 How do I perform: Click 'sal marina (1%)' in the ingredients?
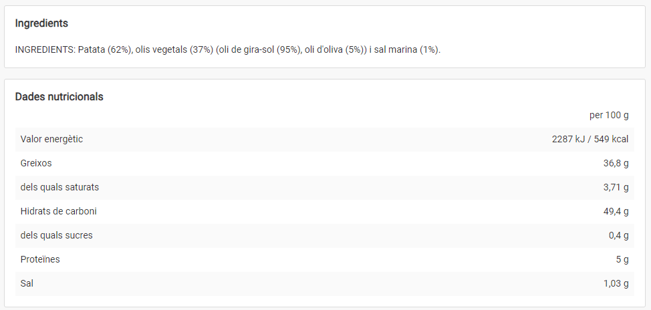click(406, 50)
